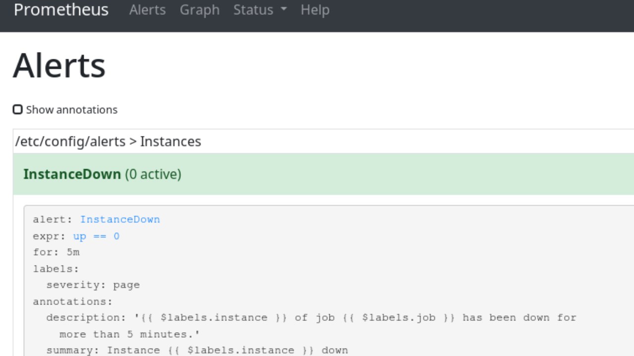Click the description annotation text line
The width and height of the screenshot is (634, 356).
(x=311, y=318)
